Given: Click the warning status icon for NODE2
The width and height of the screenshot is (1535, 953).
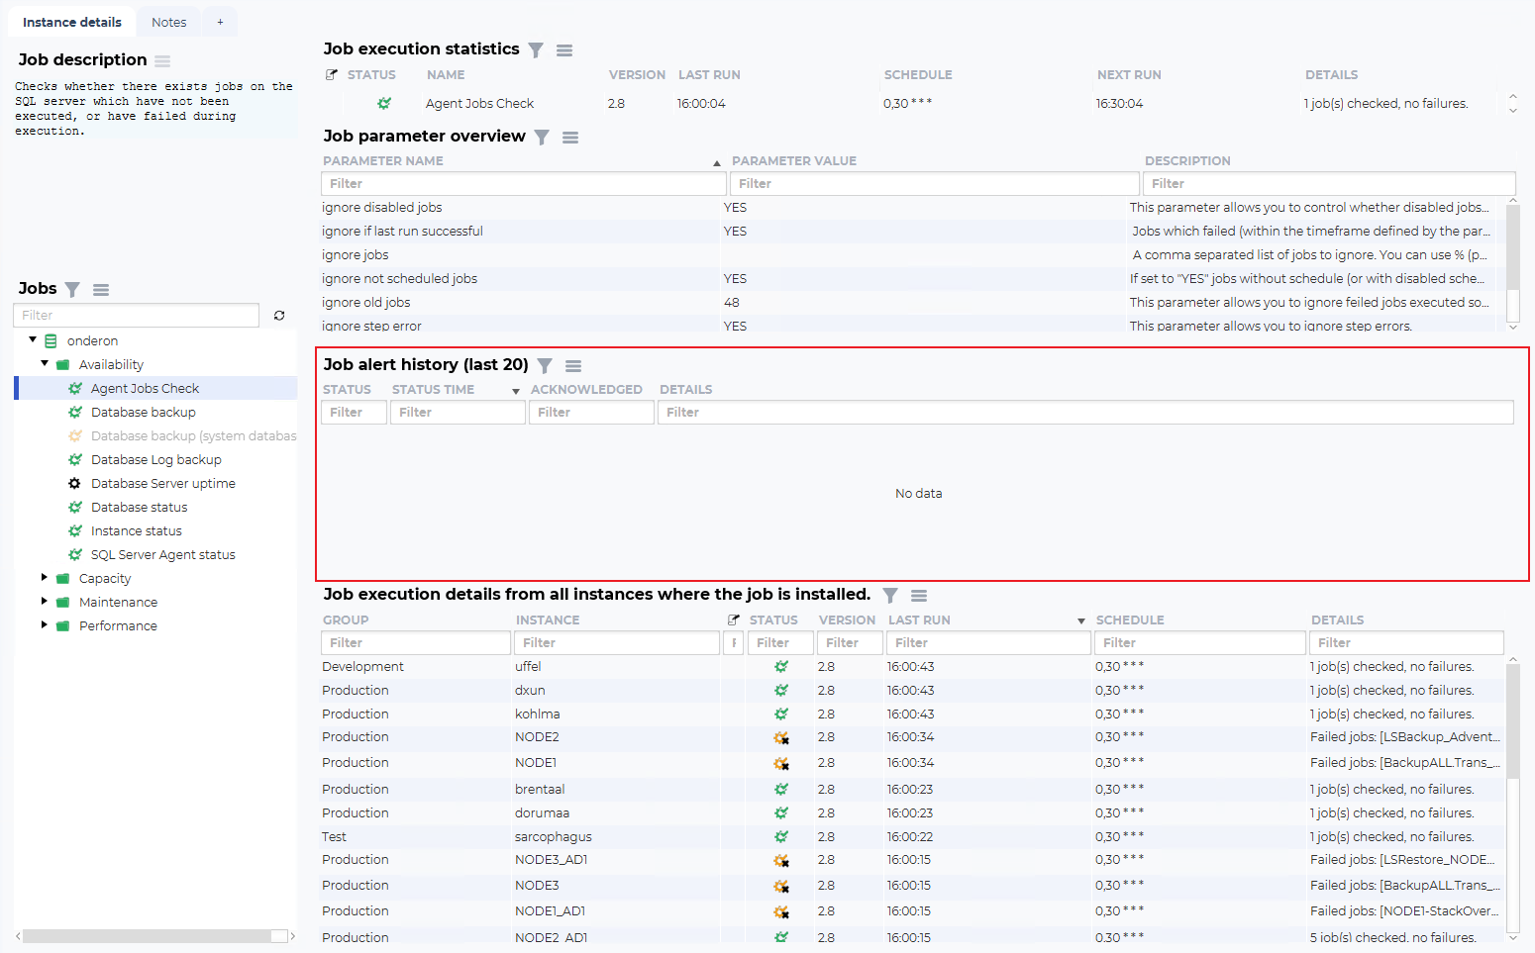Looking at the screenshot, I should [x=781, y=738].
